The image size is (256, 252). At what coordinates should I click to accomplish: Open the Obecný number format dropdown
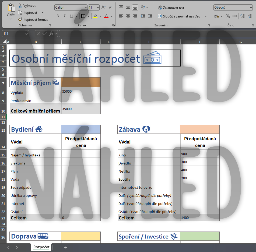click(x=251, y=8)
